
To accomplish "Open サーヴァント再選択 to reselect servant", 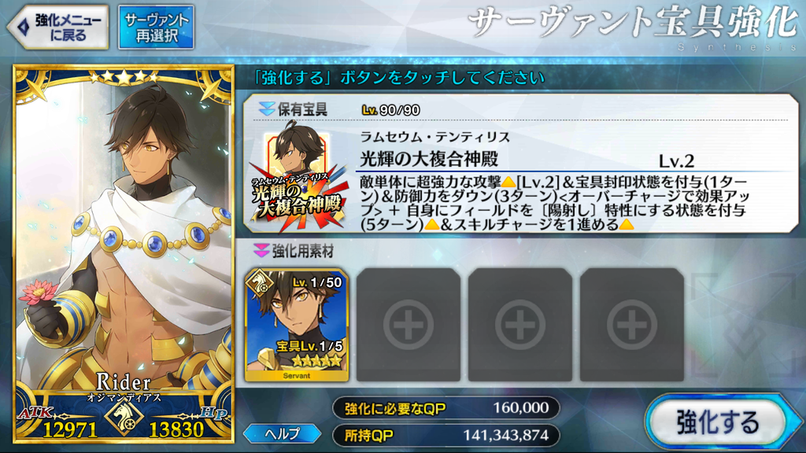I will [x=157, y=28].
